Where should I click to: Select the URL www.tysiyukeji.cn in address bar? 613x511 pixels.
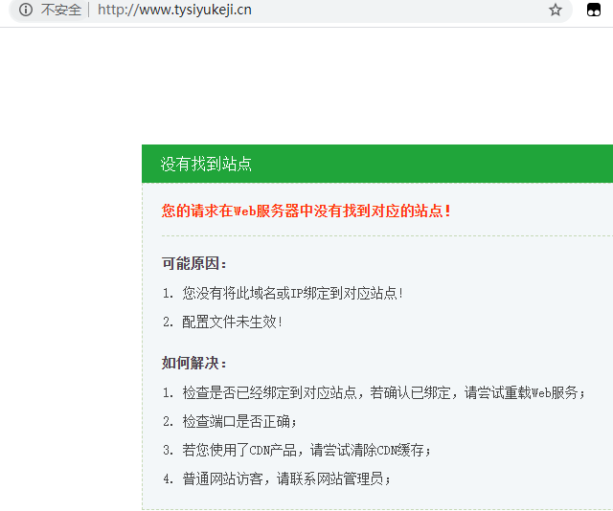(x=174, y=10)
